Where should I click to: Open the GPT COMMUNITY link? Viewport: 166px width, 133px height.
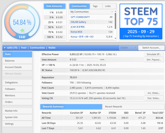click(x=80, y=17)
